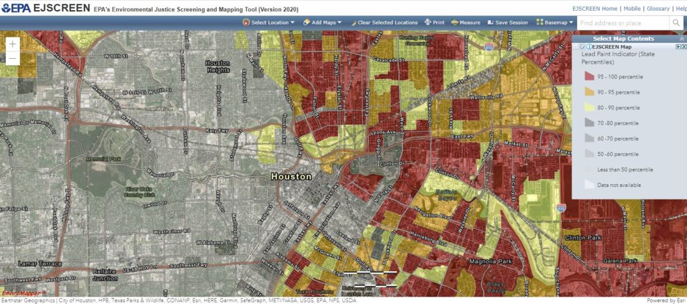Click the Clinton Park map label
Viewport: 687px width, 304px height.
[583, 238]
